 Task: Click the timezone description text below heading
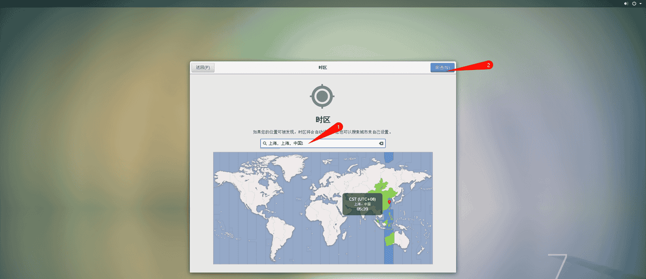[x=322, y=132]
